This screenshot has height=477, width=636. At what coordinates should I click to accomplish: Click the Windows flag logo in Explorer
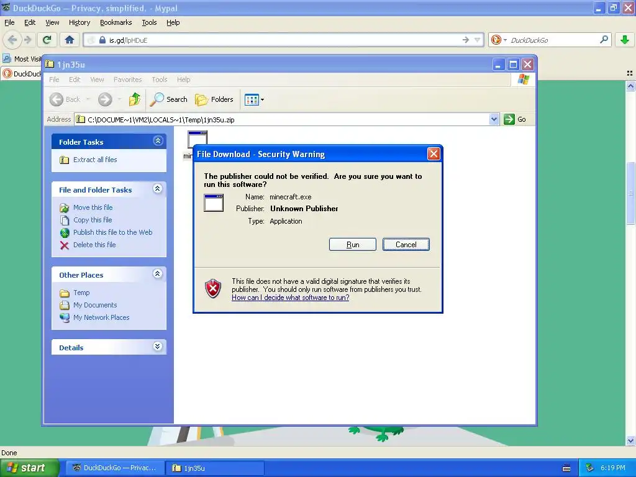pos(523,79)
